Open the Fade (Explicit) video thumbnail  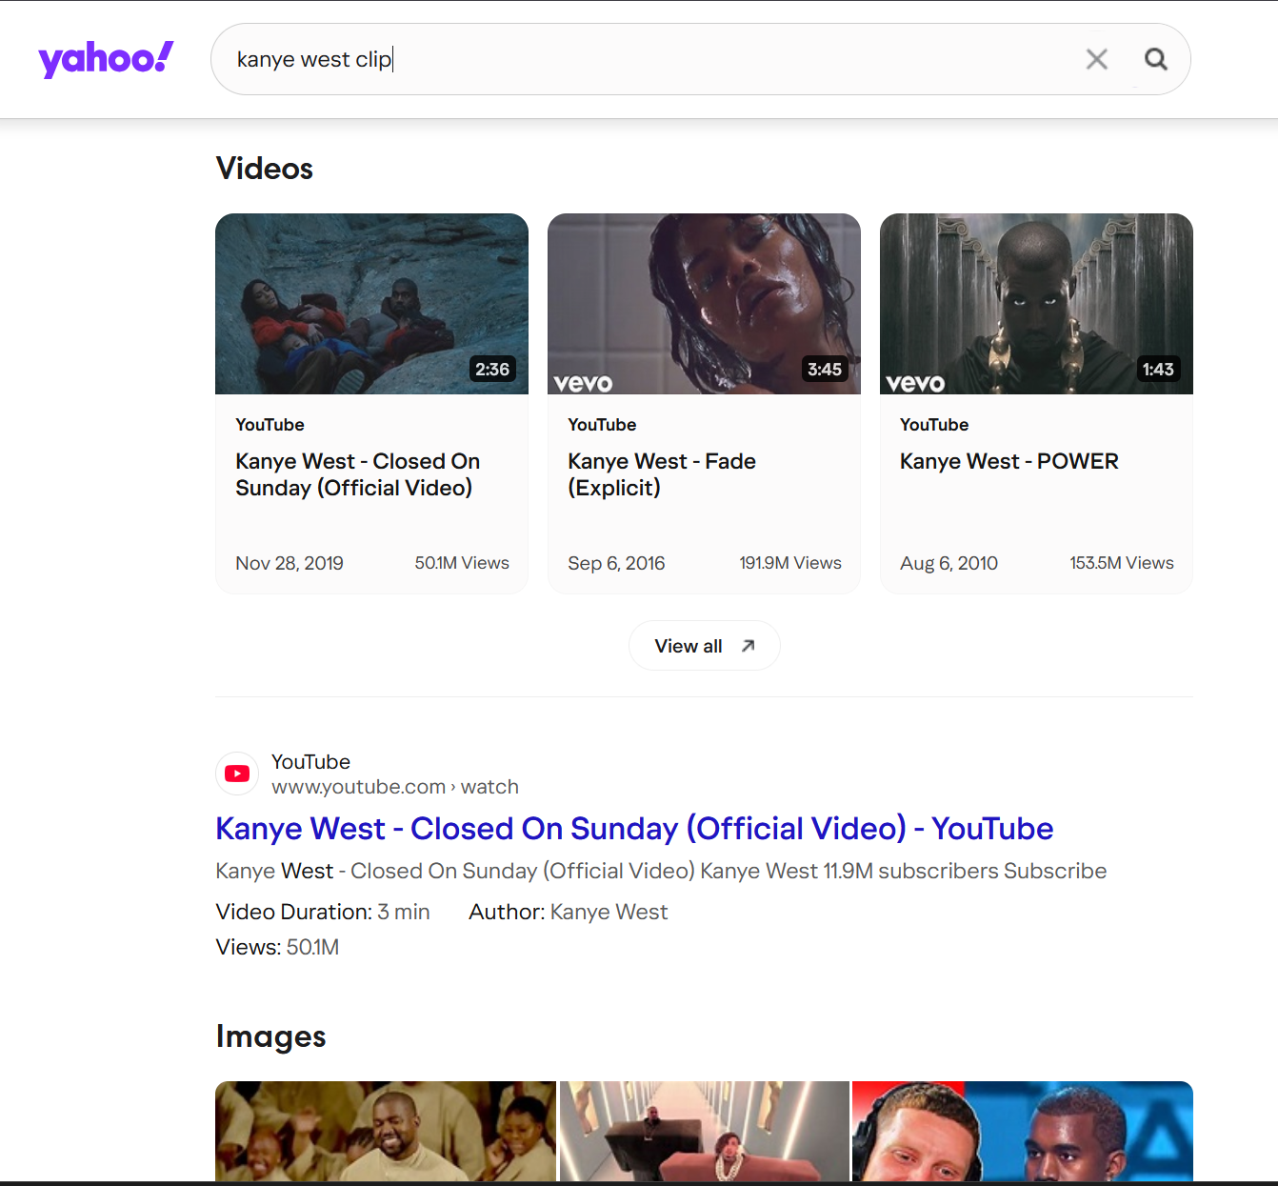click(x=704, y=303)
